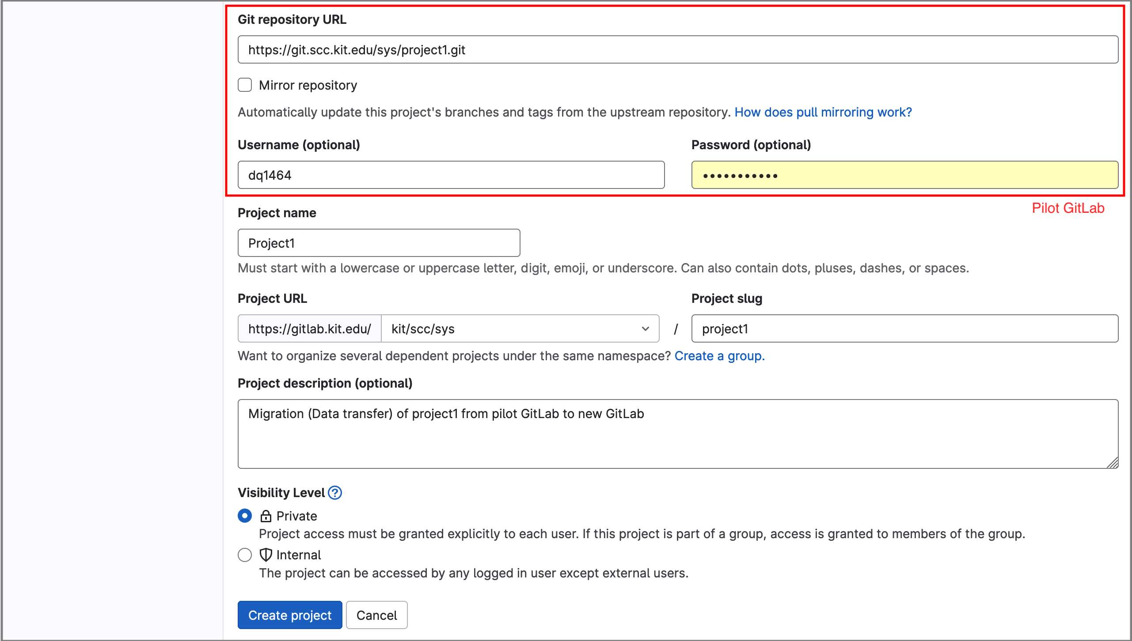Select the Internal visibility radio button
Screen dimensions: 1132x641
click(245, 555)
